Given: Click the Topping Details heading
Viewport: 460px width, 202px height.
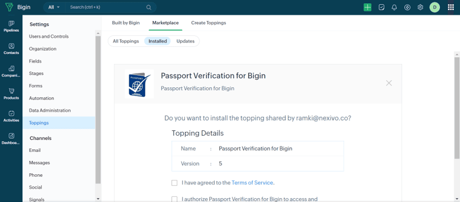Looking at the screenshot, I should click(197, 133).
